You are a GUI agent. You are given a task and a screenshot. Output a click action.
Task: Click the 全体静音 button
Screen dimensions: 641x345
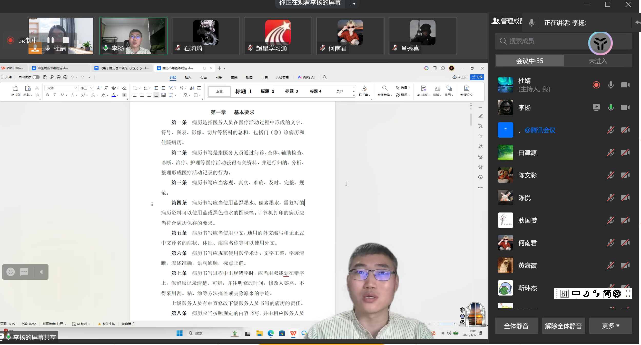click(516, 326)
